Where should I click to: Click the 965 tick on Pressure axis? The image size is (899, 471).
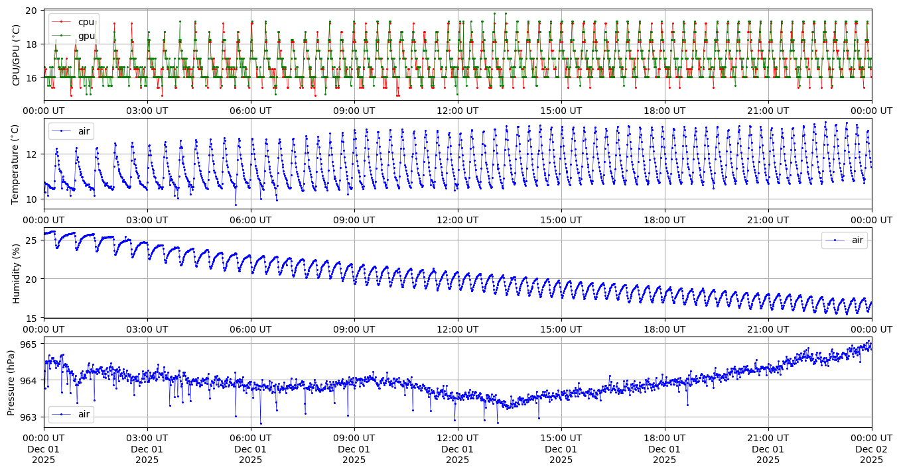pos(30,344)
